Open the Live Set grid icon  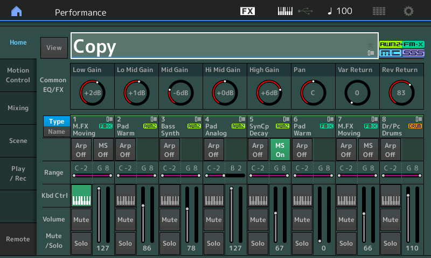379,11
